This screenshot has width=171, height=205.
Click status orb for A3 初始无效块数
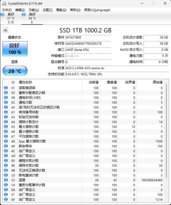6,117
